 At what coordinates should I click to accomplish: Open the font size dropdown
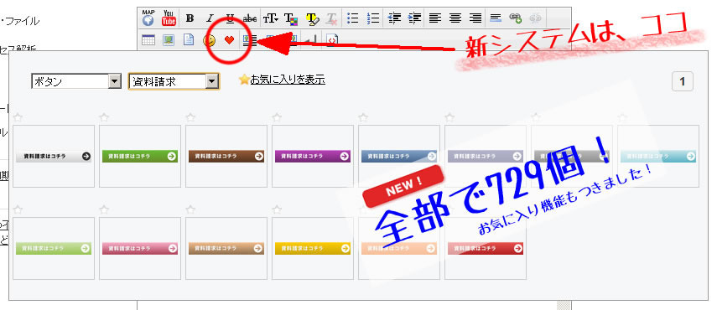pyautogui.click(x=270, y=18)
